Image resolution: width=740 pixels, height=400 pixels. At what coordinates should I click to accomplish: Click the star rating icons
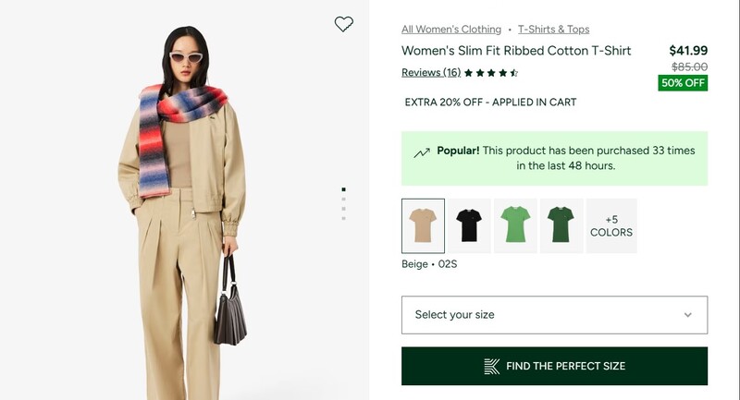point(490,73)
